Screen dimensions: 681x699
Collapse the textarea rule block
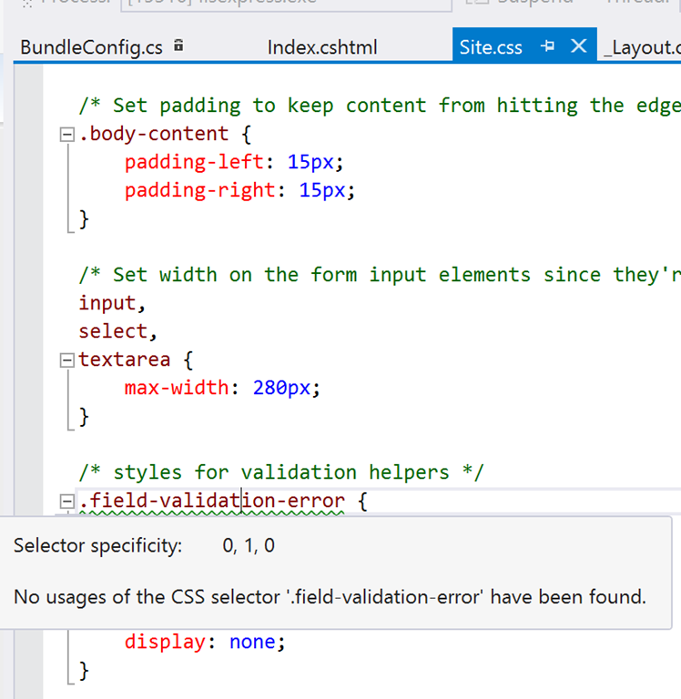[x=66, y=360]
